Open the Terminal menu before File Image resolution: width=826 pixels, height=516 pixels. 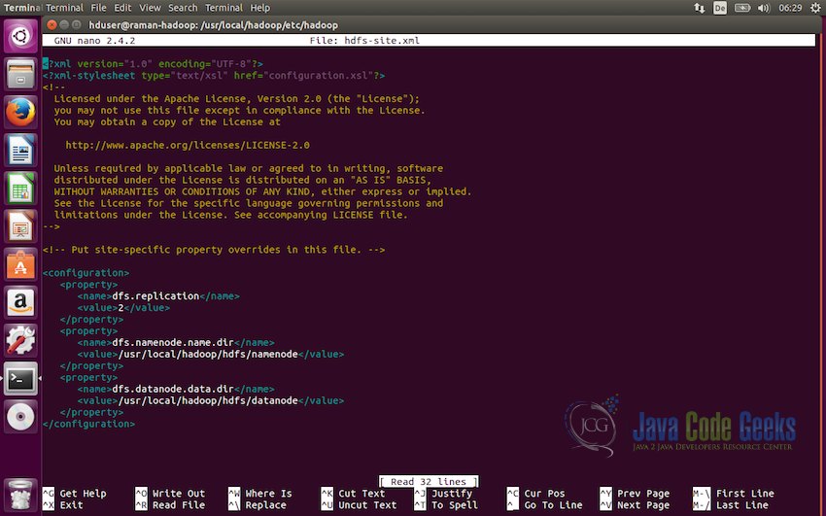click(64, 8)
